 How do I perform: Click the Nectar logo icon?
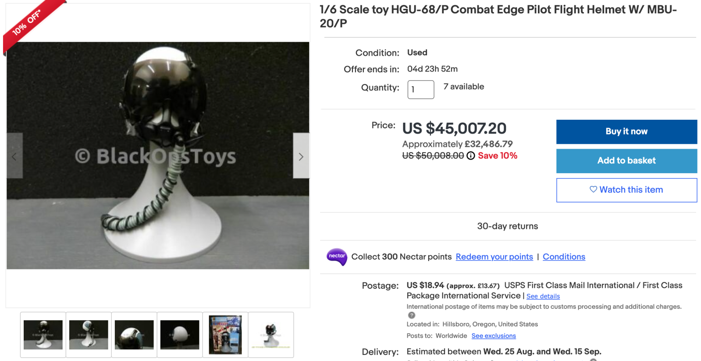coord(337,257)
